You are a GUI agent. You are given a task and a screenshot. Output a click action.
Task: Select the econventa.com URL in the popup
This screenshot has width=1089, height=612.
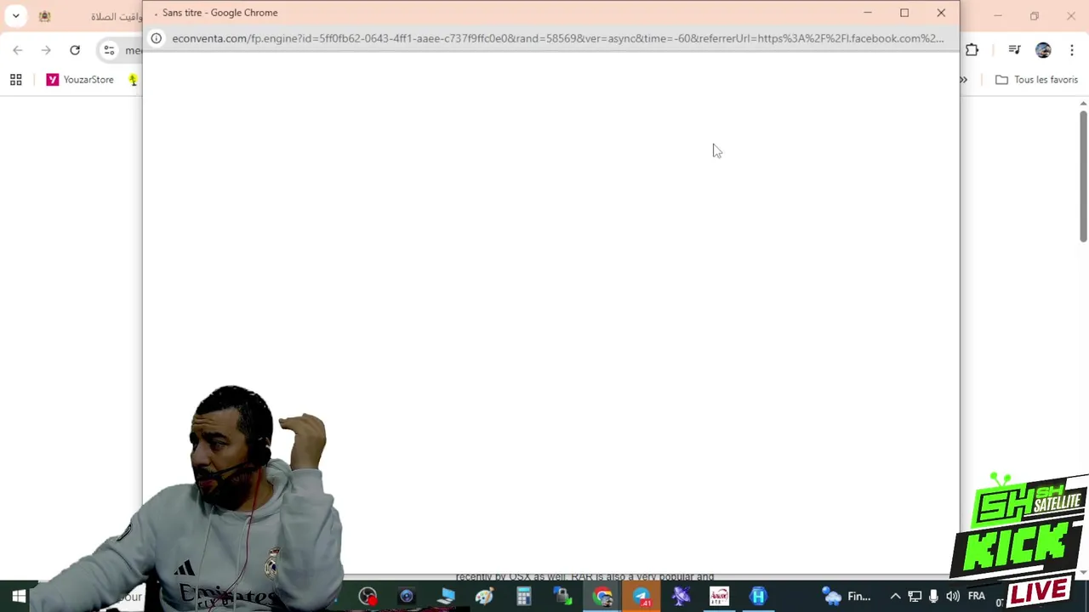pos(557,38)
